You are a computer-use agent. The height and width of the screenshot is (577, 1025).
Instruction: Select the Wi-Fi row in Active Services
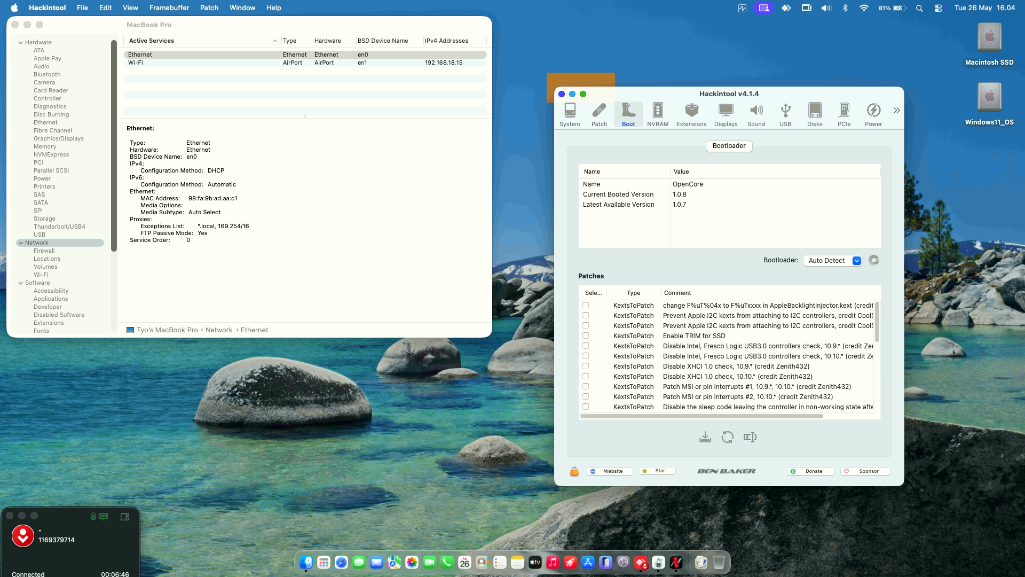[305, 63]
